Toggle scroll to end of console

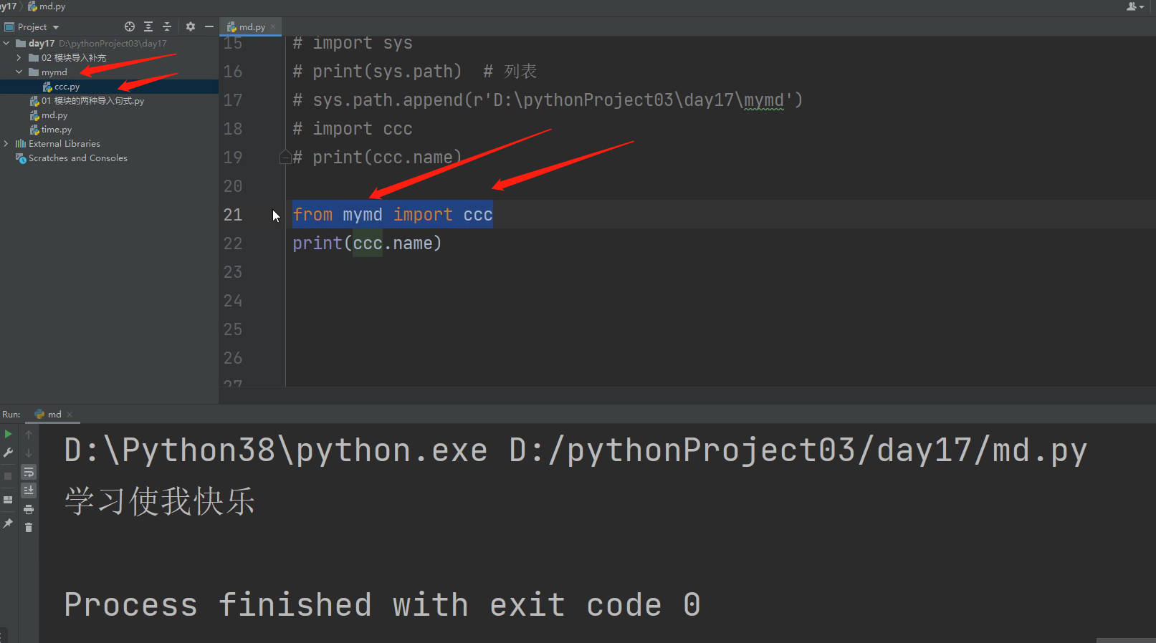(29, 490)
